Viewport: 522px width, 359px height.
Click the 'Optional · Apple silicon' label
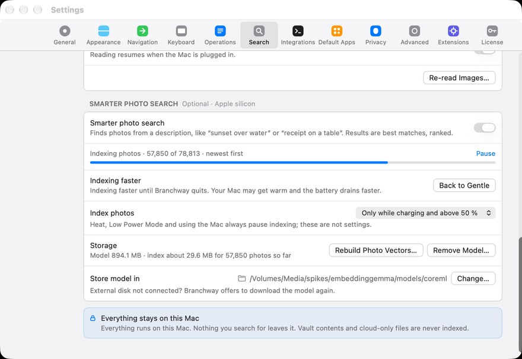(218, 104)
